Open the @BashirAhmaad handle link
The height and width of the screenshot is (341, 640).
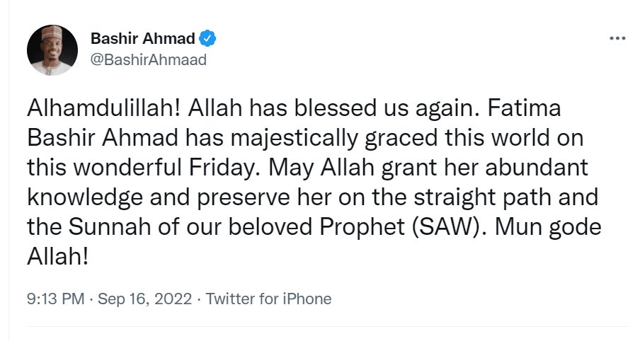149,59
